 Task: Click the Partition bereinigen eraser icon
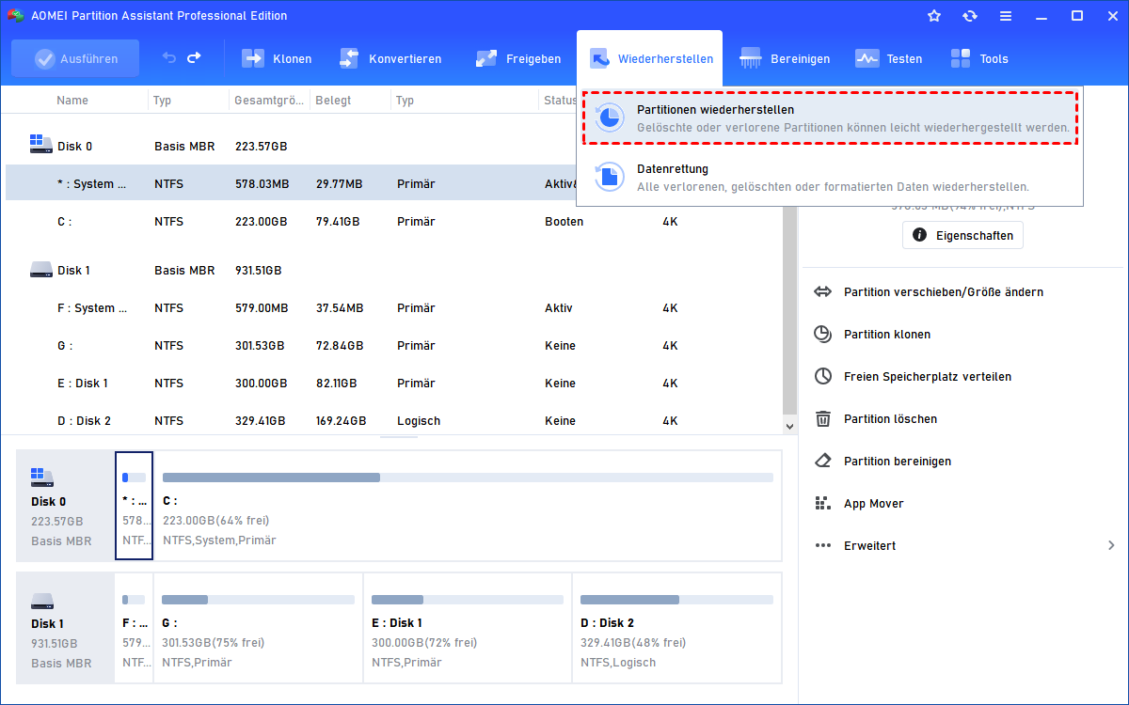click(x=823, y=461)
